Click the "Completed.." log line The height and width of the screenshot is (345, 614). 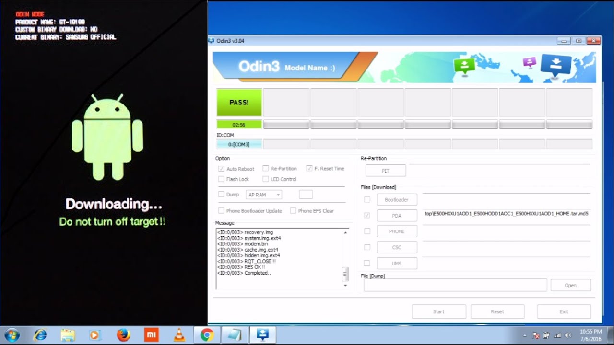click(244, 273)
